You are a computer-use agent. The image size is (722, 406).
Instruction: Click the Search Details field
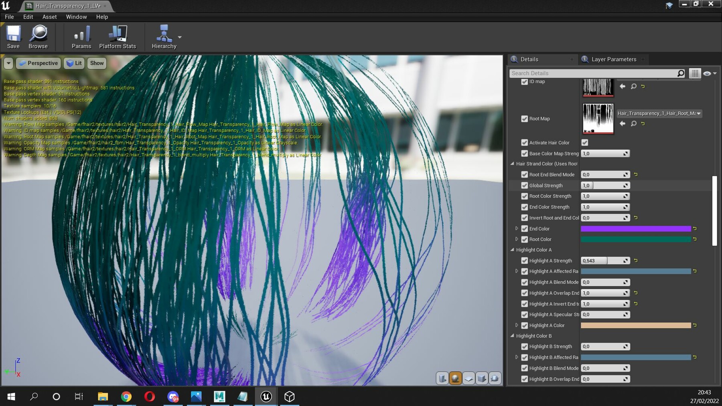tap(594, 73)
